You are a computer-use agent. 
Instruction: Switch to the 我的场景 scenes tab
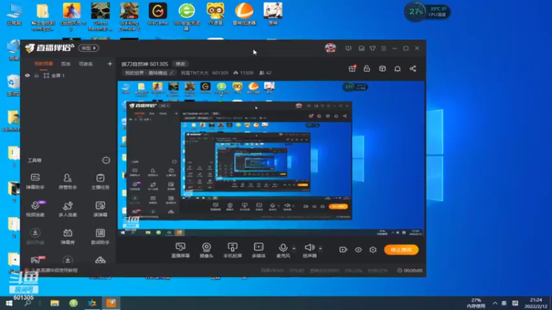coord(43,63)
